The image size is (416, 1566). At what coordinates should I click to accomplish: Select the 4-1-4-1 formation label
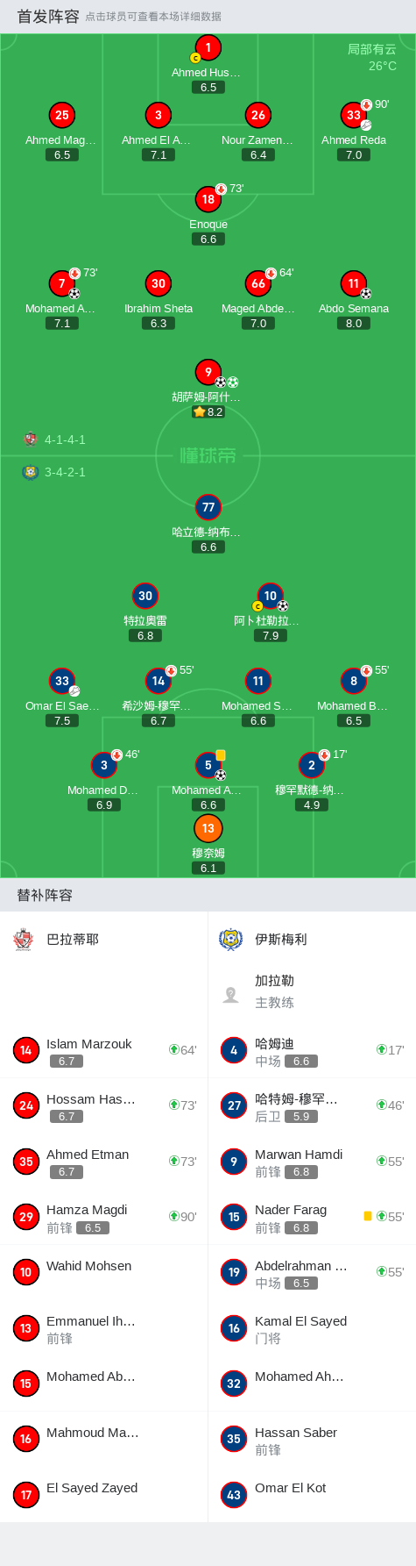click(65, 440)
